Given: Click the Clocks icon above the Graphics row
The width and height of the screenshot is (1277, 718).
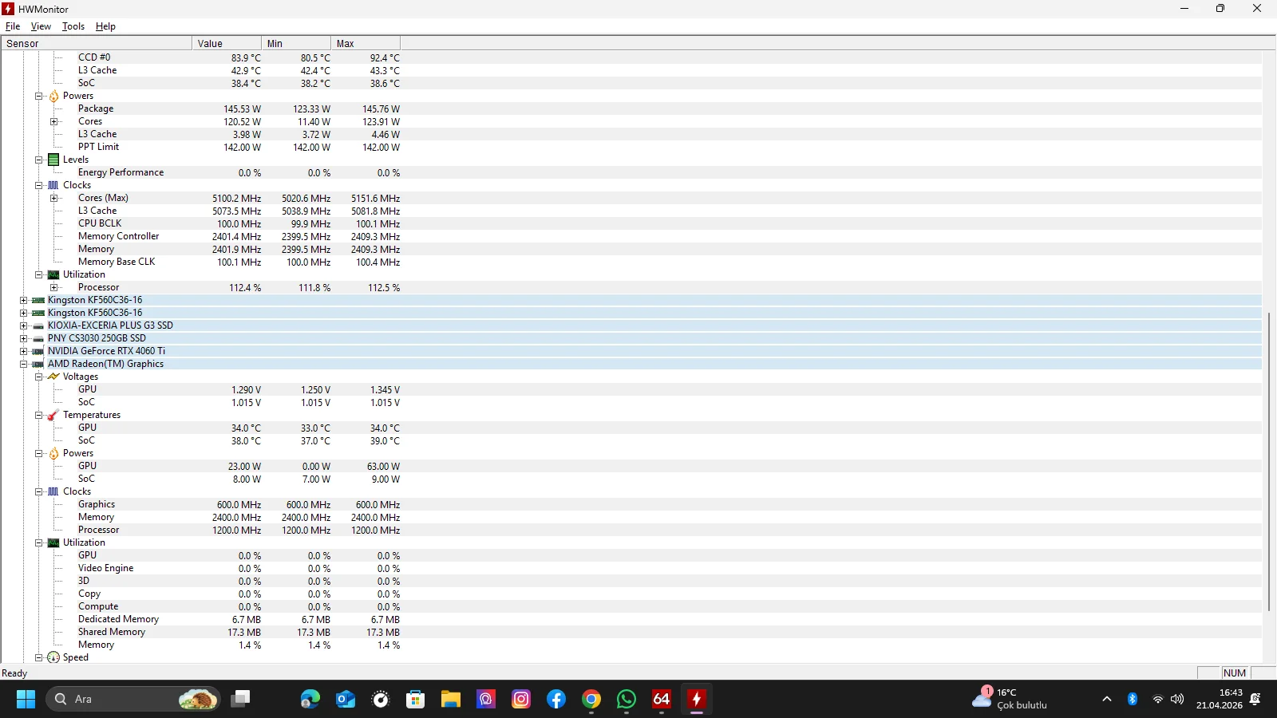Looking at the screenshot, I should pos(53,491).
